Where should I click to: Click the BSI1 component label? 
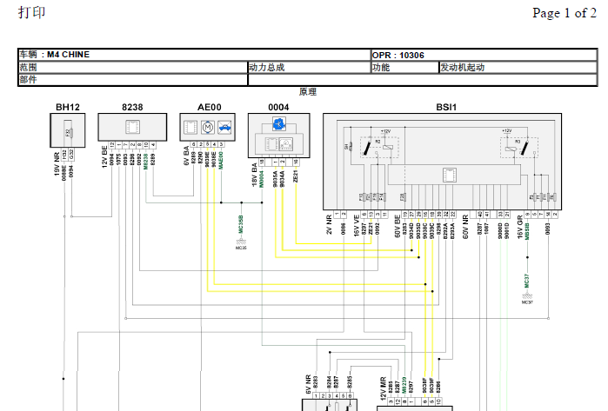pos(446,107)
